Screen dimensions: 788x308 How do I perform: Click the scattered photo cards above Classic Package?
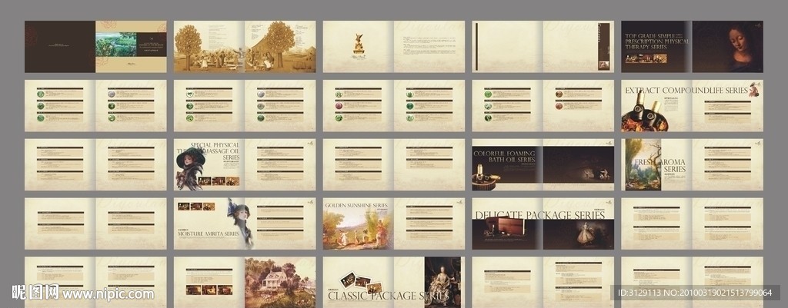coord(360,283)
